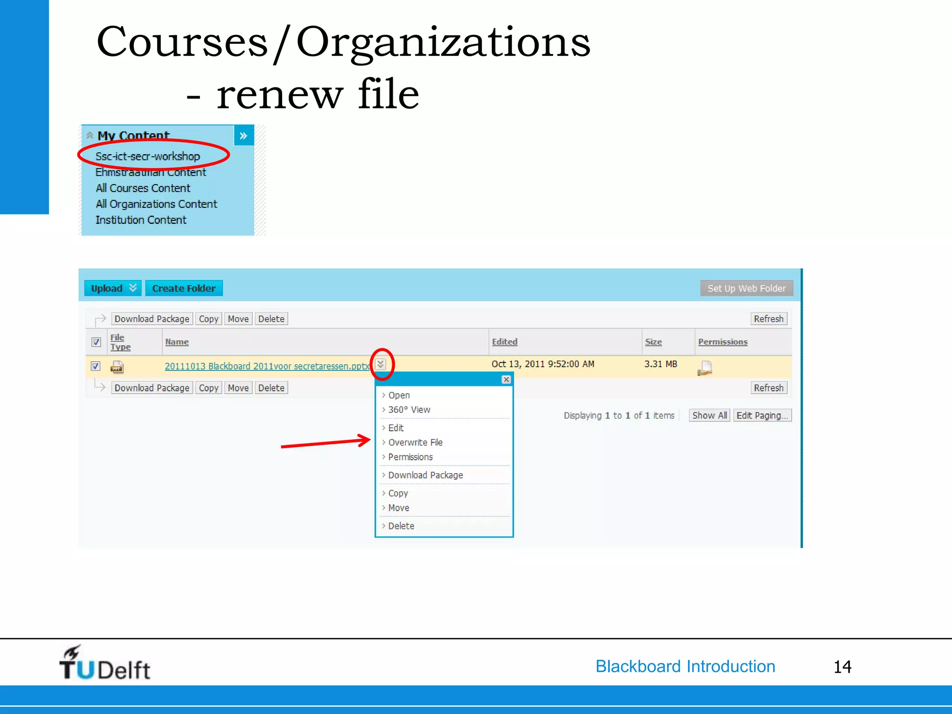
Task: Toggle checkbox for the pptx file row
Action: pos(96,366)
